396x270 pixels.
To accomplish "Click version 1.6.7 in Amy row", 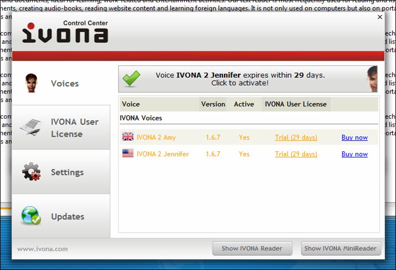I will [x=213, y=138].
